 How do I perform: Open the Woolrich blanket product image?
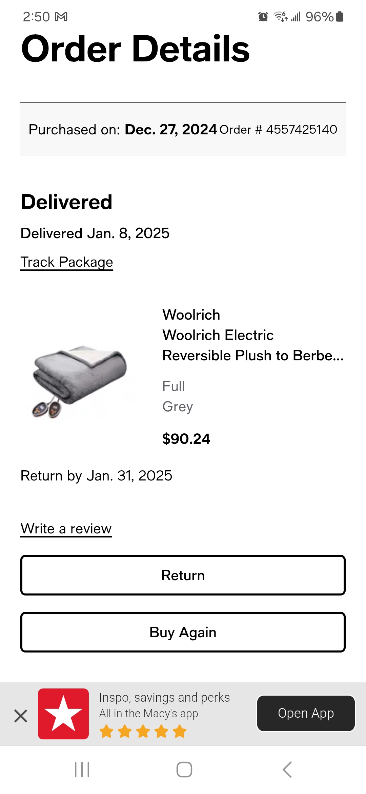tap(80, 381)
